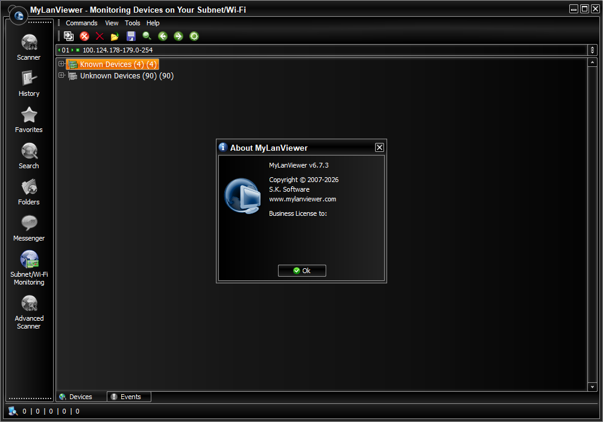
Task: Click the S.K. Software text
Action: point(289,189)
